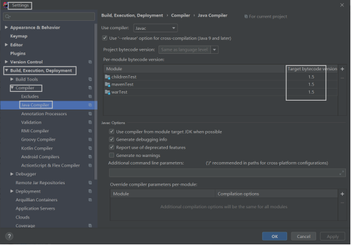This screenshot has width=351, height=245.
Task: Click the expand command line parameters field icon
Action: (341, 173)
